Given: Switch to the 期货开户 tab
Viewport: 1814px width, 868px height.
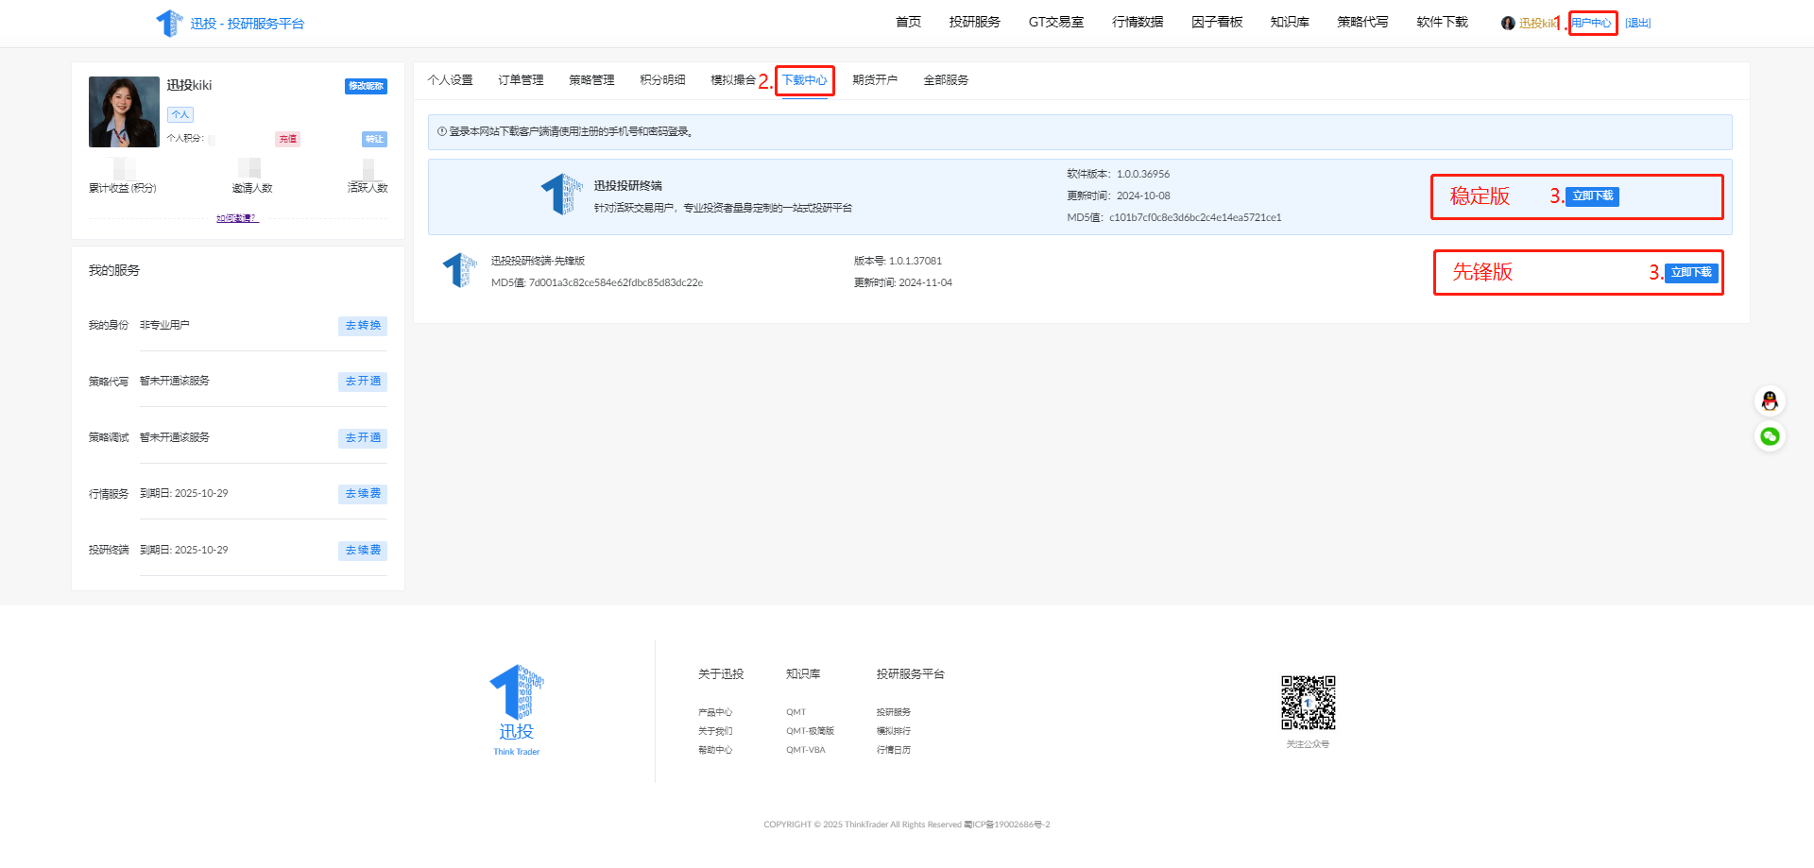Looking at the screenshot, I should [875, 80].
